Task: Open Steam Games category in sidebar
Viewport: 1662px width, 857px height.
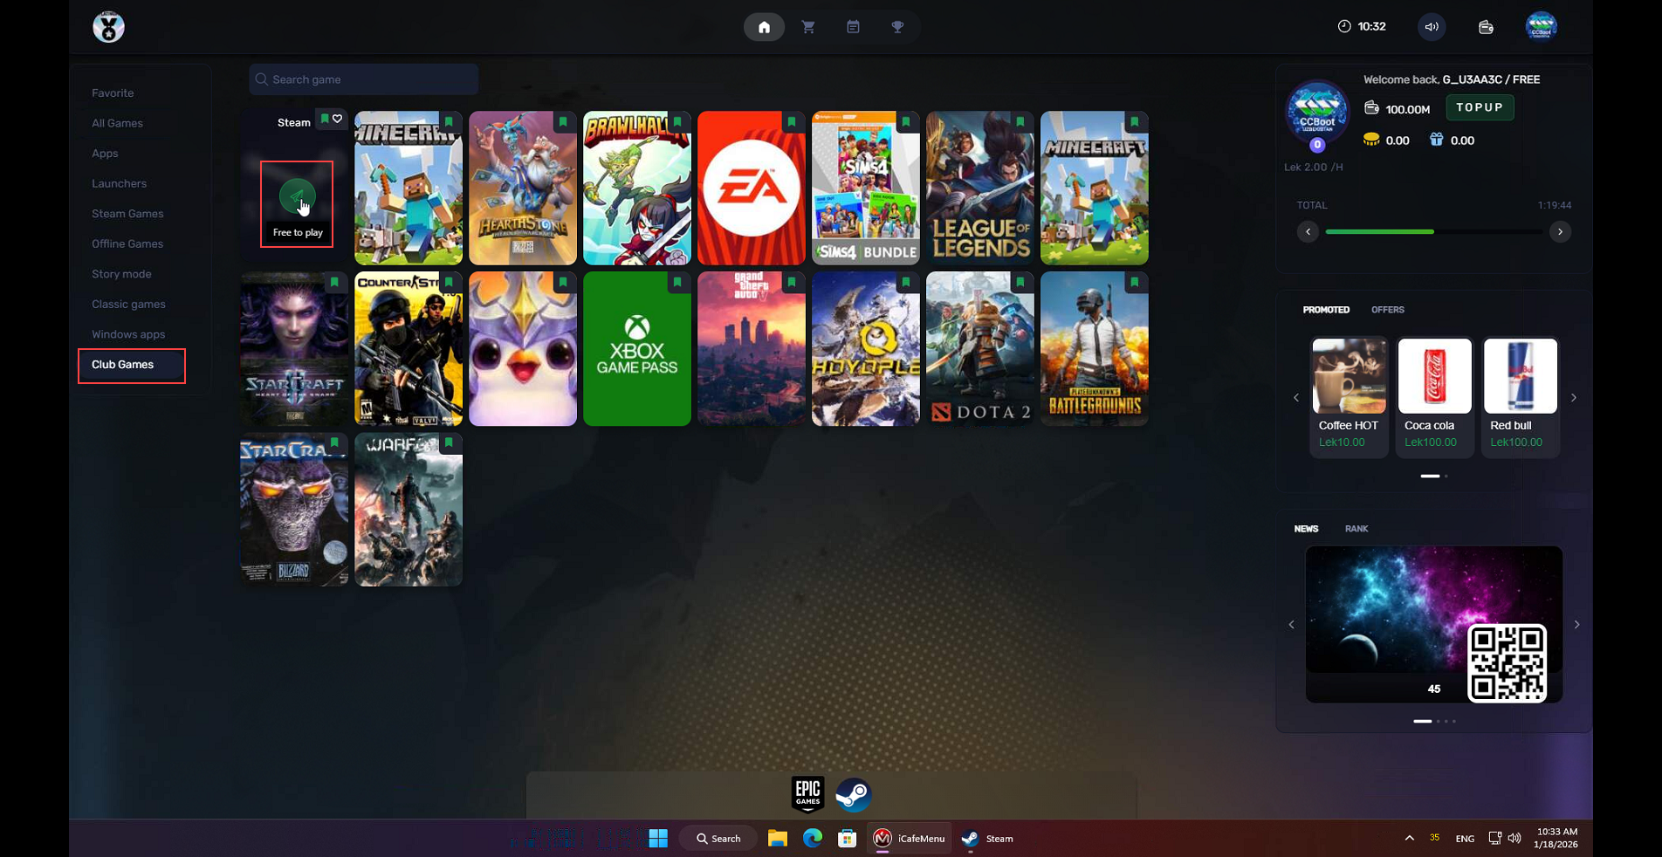Action: click(x=127, y=214)
